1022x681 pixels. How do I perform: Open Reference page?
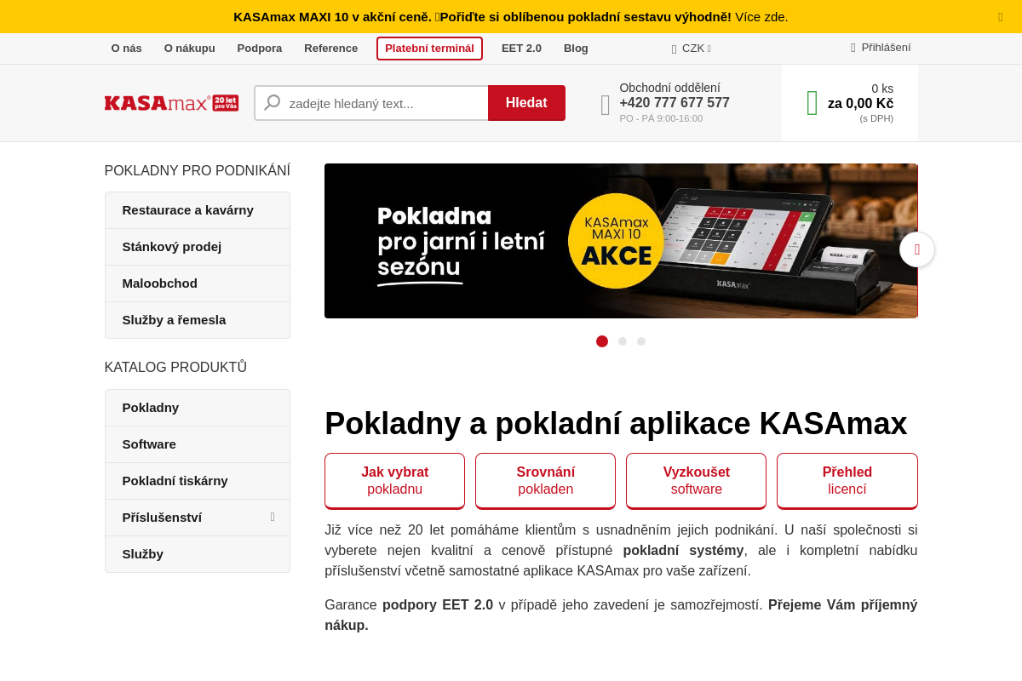331,48
